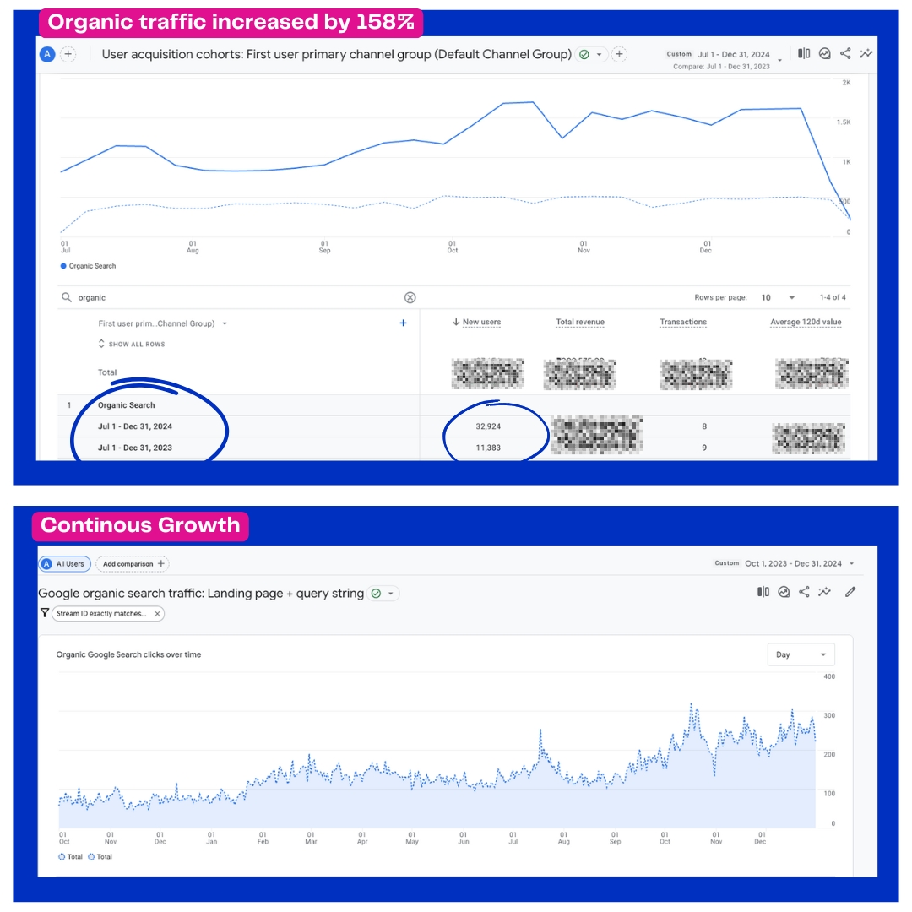The image size is (912, 912).
Task: Remove the Stream ID filter chip
Action: tap(157, 614)
